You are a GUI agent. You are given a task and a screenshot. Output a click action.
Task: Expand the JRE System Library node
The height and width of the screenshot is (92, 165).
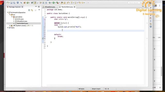pos(10,26)
